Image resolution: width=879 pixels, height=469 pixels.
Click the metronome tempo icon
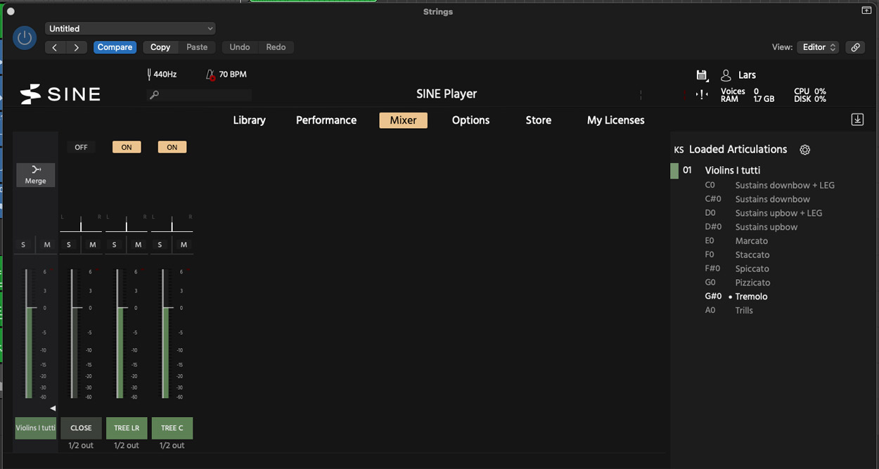coord(210,75)
